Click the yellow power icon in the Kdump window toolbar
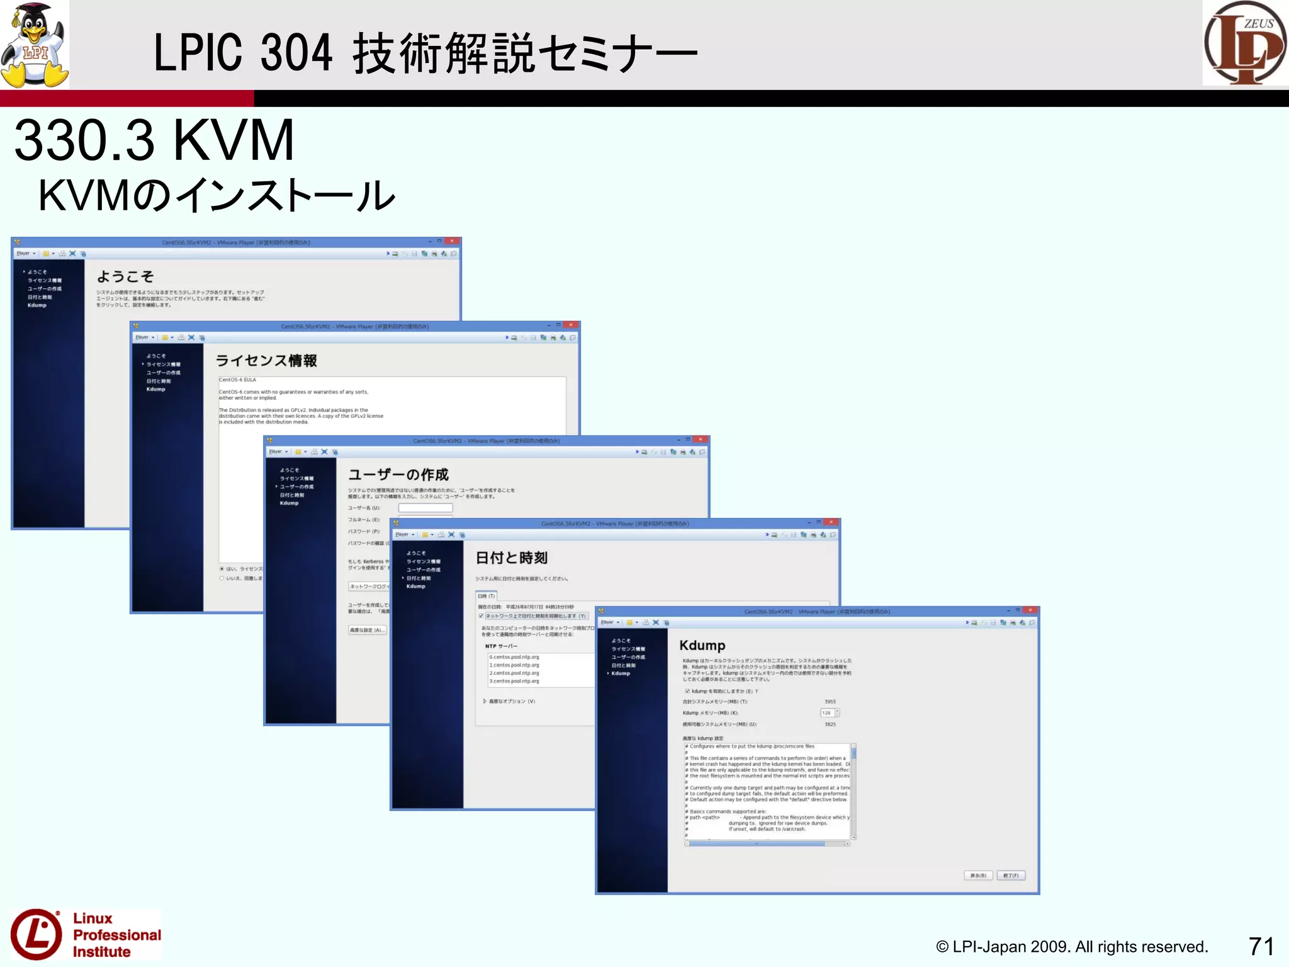Image resolution: width=1289 pixels, height=967 pixels. pyautogui.click(x=629, y=623)
